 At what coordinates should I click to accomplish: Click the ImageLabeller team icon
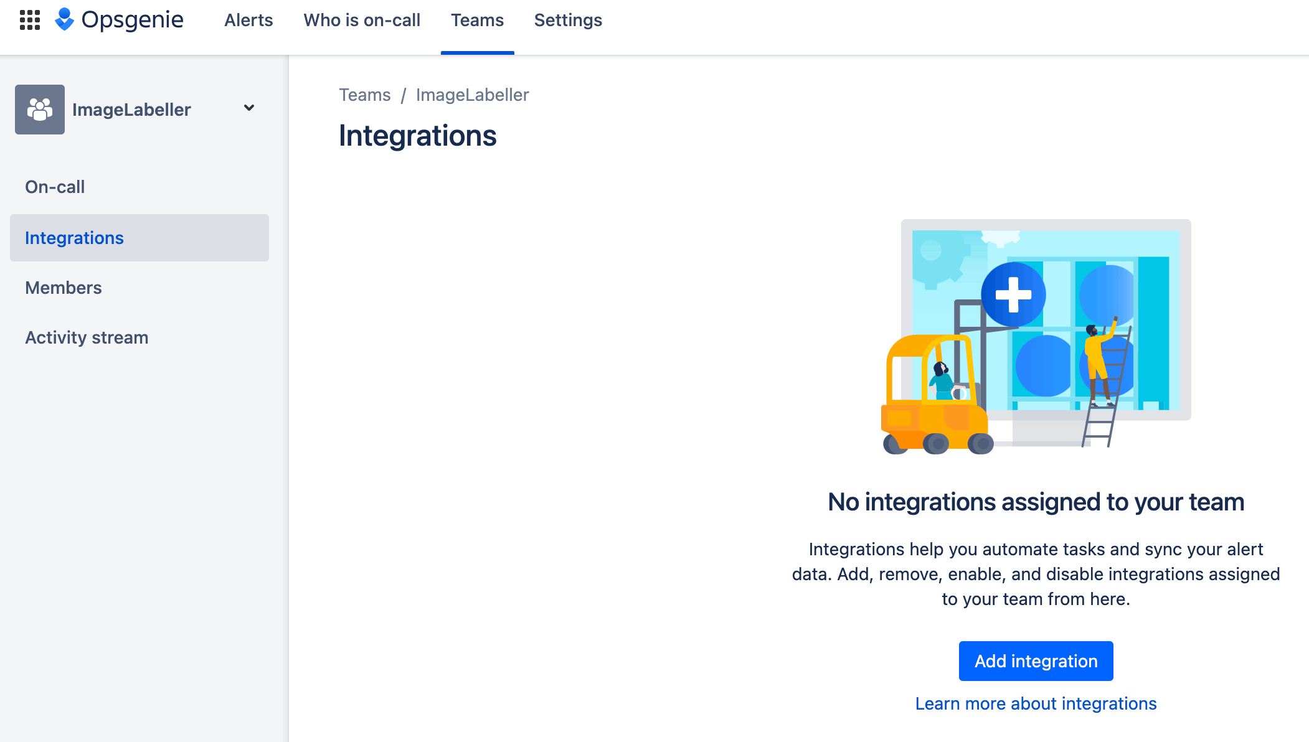click(x=40, y=109)
